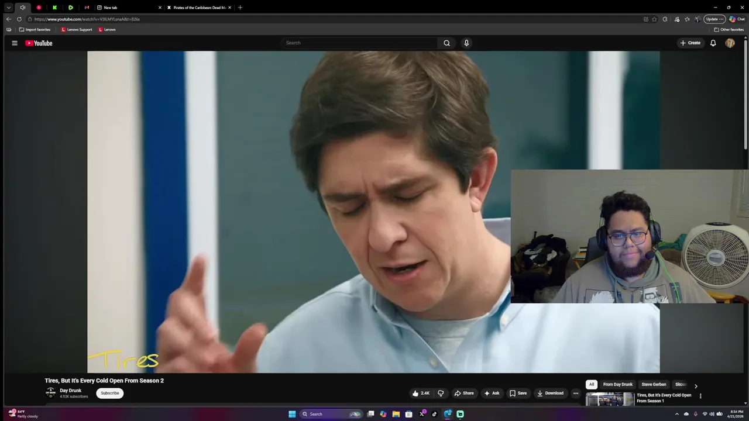749x421 pixels.
Task: Expand the tab actions dropdown
Action: (x=8, y=8)
